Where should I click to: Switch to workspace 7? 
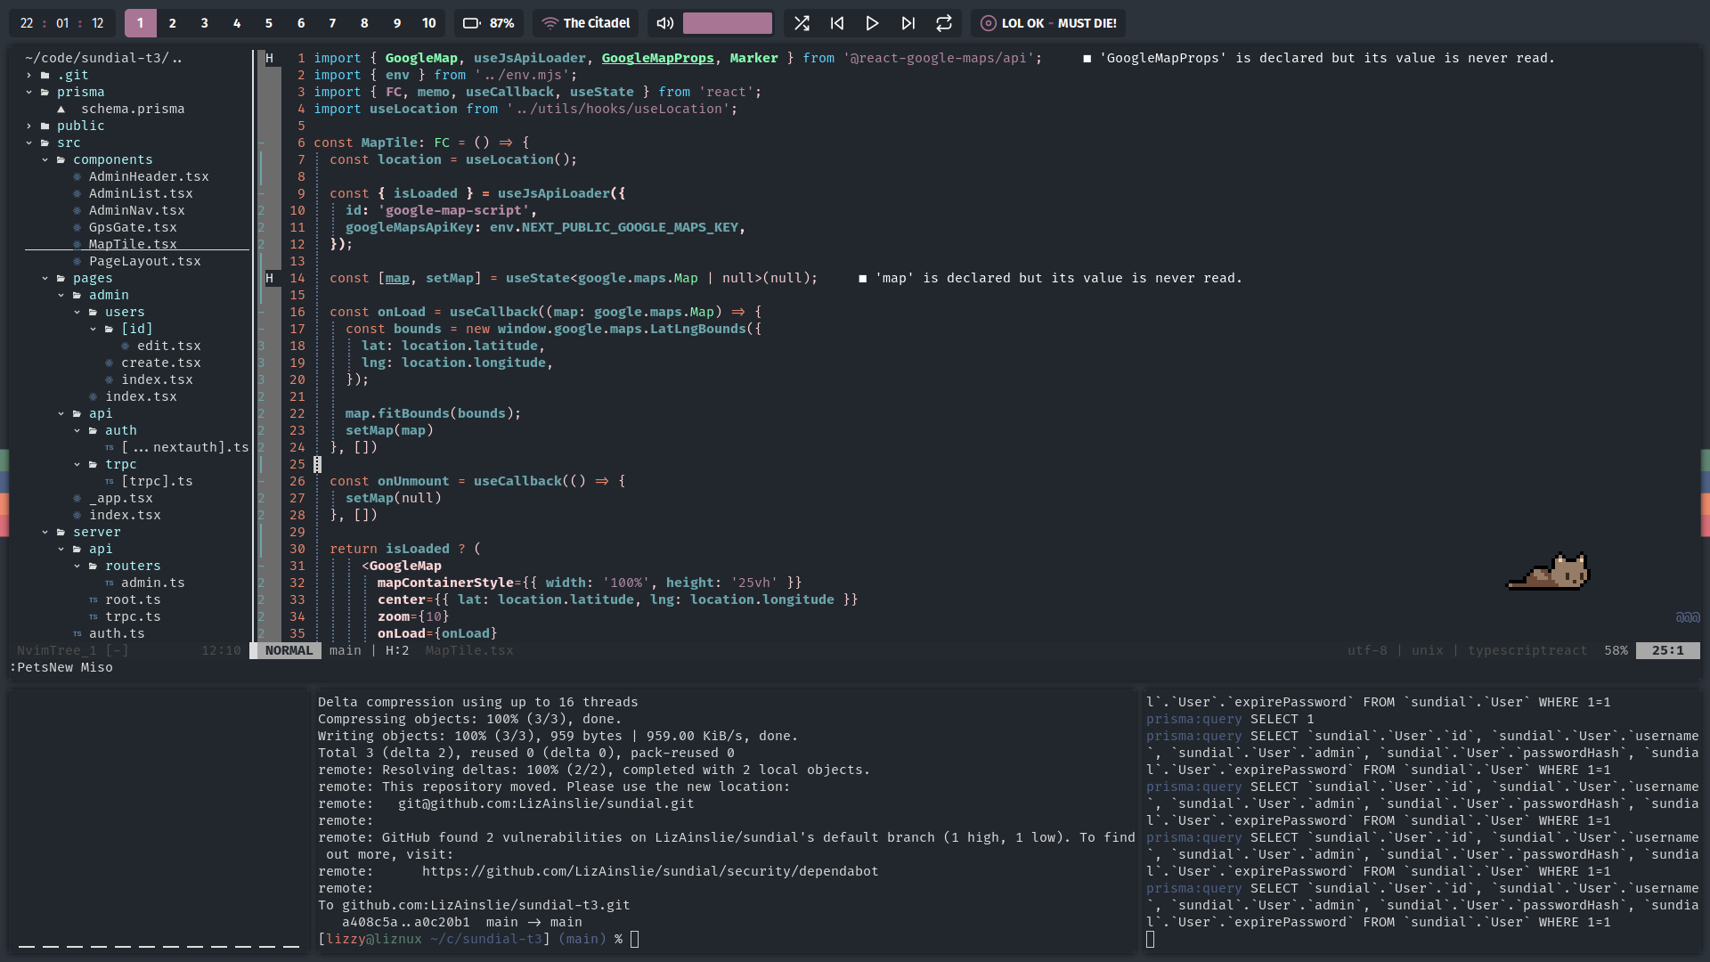[332, 23]
